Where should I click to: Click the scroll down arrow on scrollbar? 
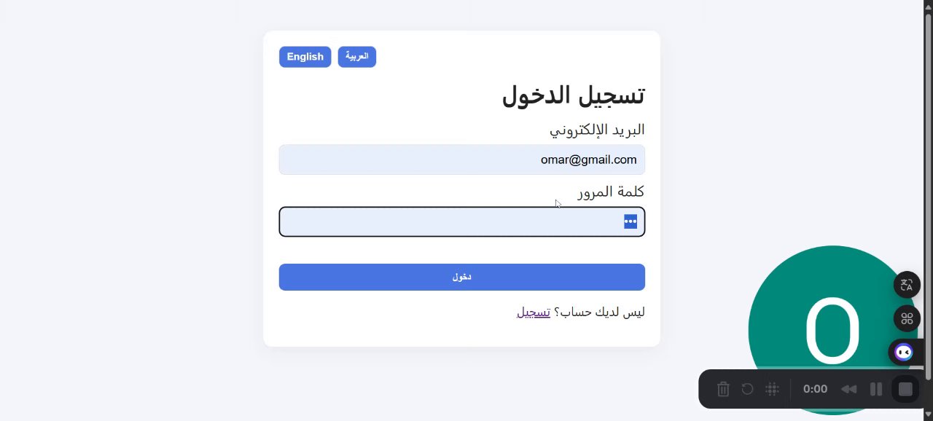928,414
